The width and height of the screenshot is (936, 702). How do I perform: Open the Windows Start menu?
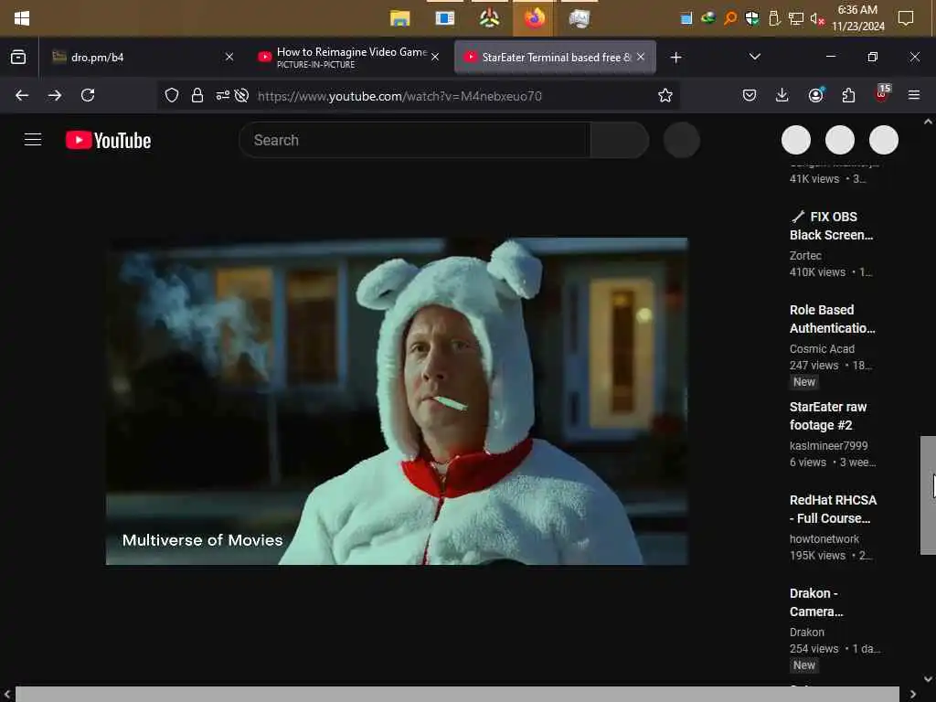click(x=22, y=18)
